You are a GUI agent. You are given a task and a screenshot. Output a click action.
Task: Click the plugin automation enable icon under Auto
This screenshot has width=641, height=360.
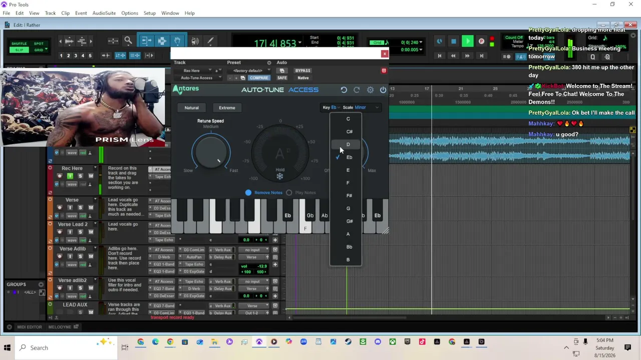[282, 70]
